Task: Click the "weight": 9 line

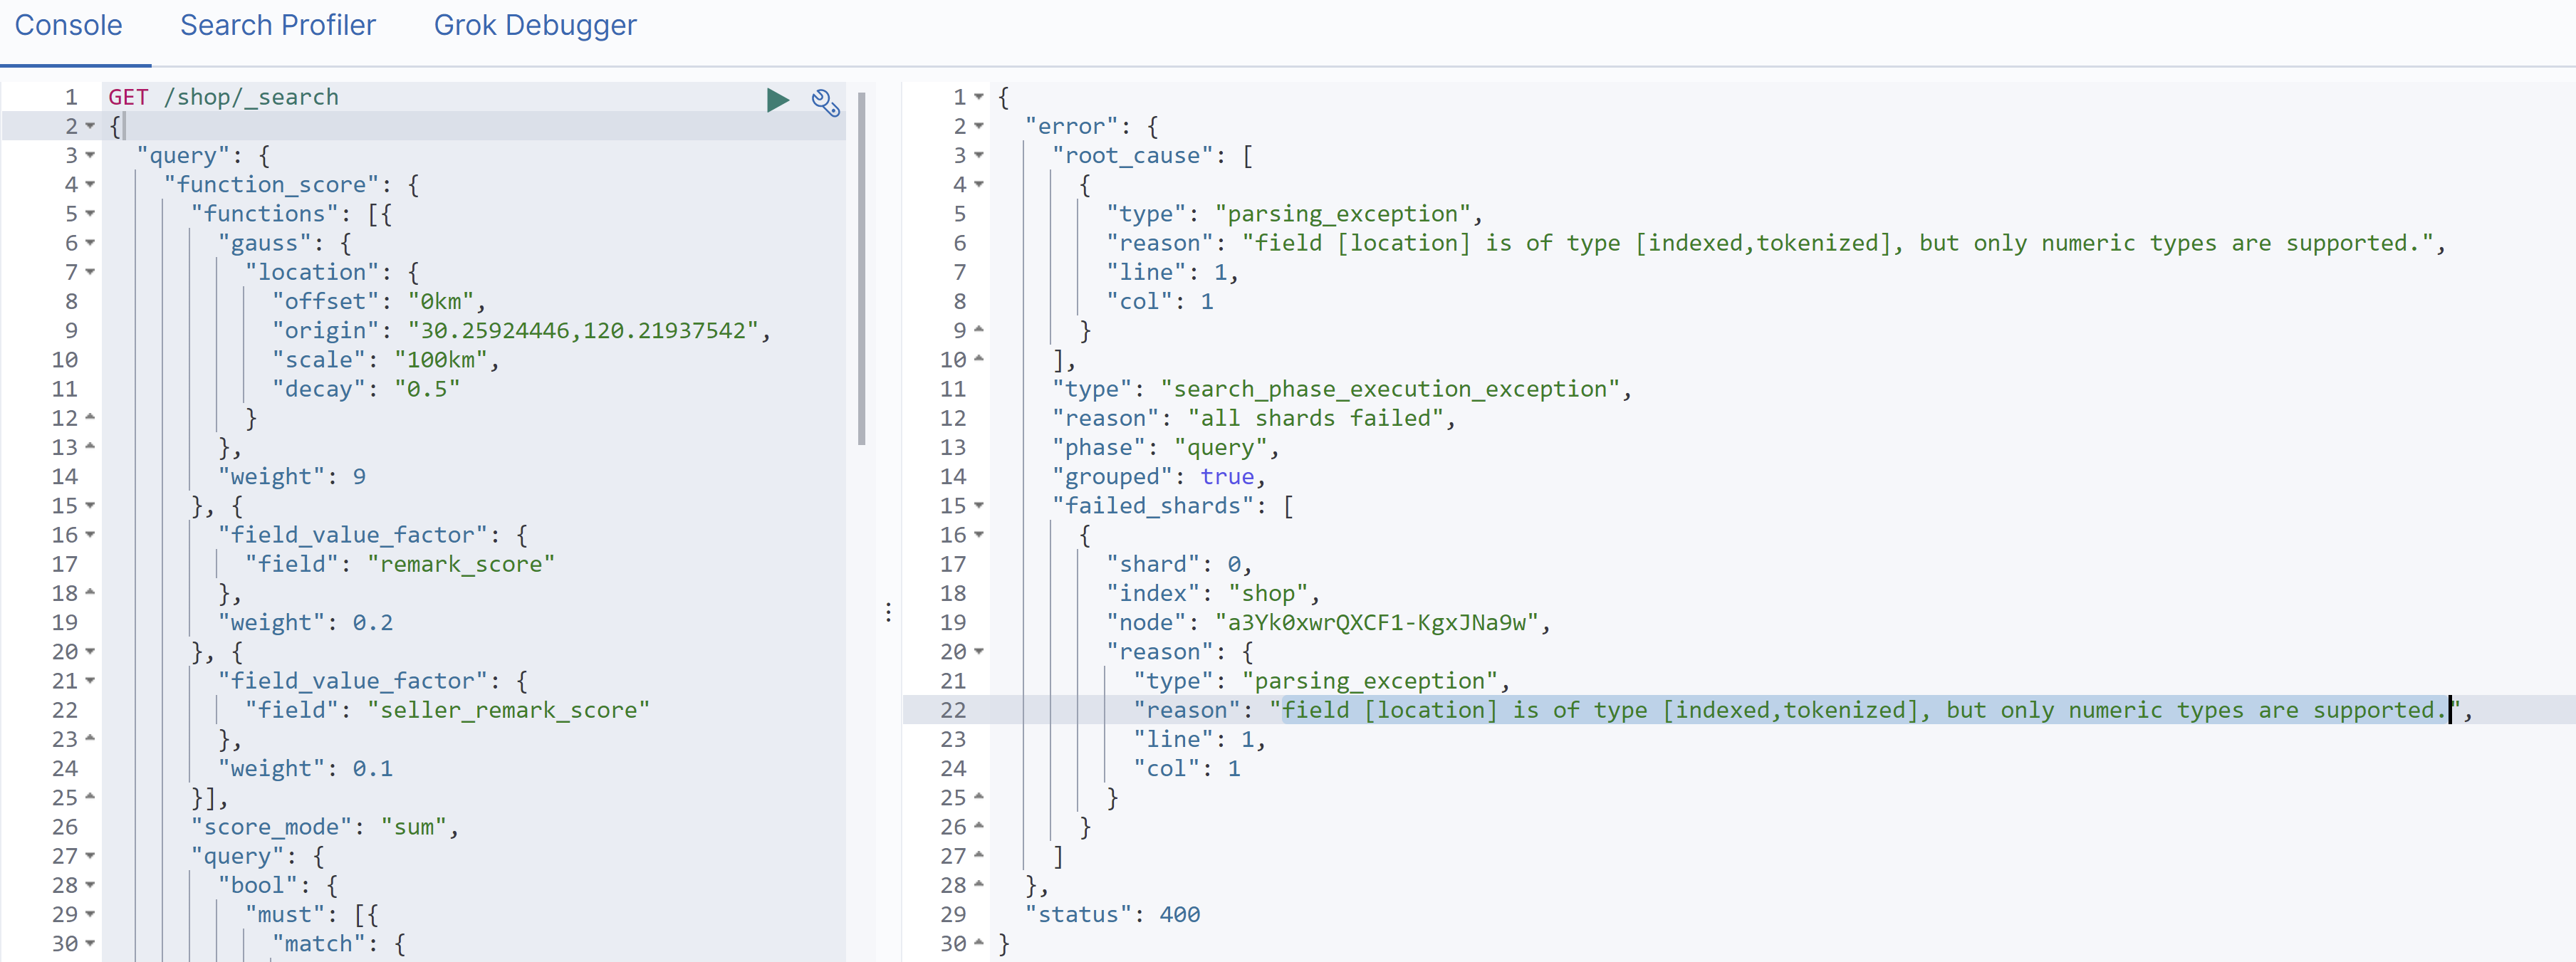Action: click(x=292, y=477)
